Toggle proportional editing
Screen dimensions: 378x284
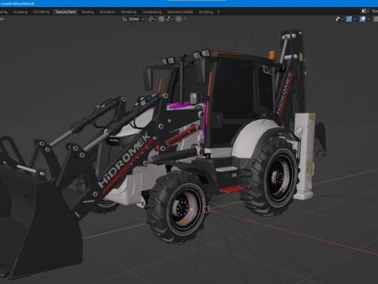click(179, 19)
